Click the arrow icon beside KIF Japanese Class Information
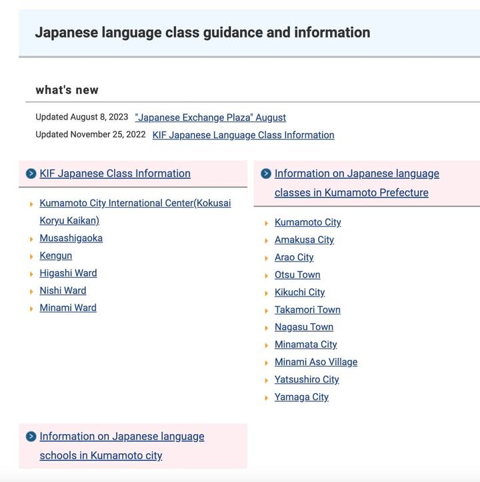This screenshot has width=480, height=482. [x=31, y=174]
